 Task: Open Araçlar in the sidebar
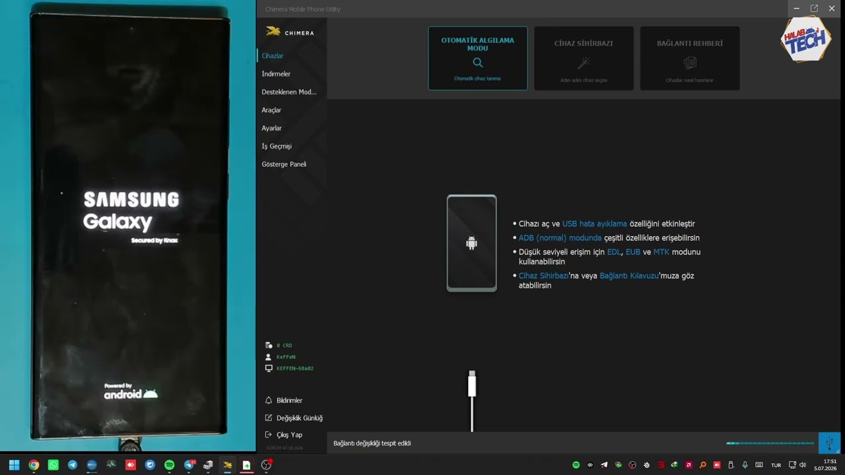coord(271,110)
